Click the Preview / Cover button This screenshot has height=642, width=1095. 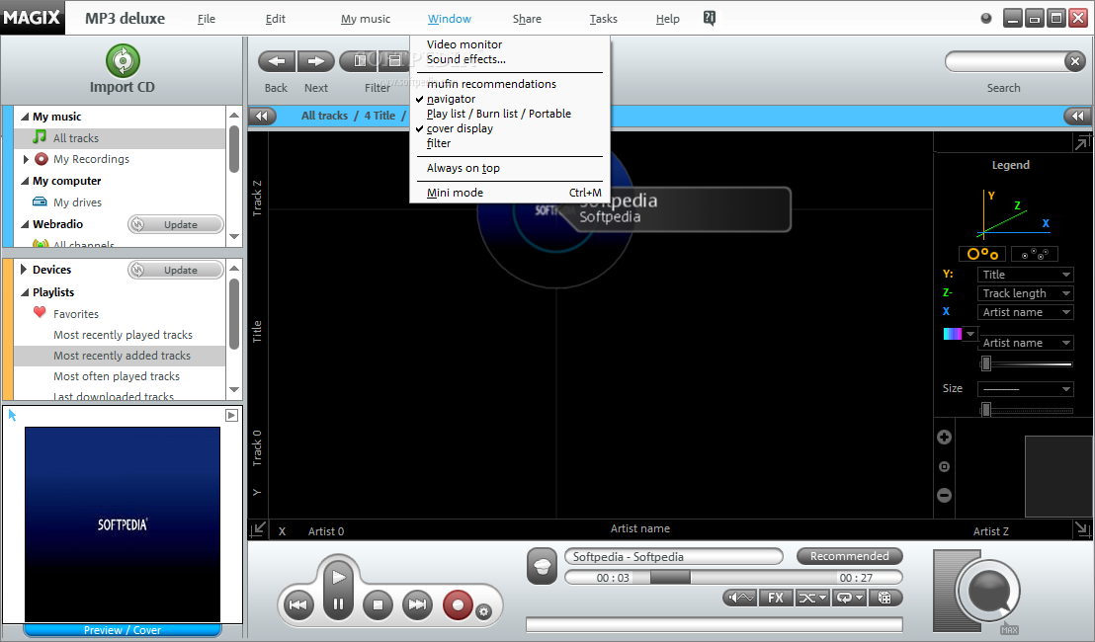point(123,630)
